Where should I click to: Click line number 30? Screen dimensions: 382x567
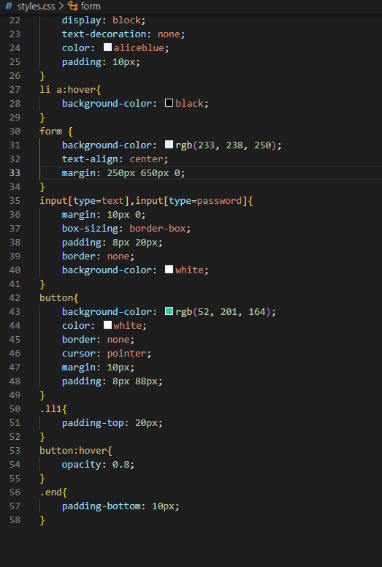(15, 132)
